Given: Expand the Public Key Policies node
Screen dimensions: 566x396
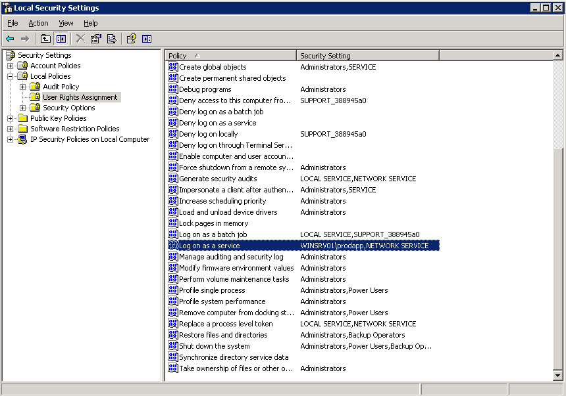Looking at the screenshot, I should coord(11,118).
